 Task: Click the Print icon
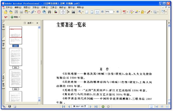21,12
